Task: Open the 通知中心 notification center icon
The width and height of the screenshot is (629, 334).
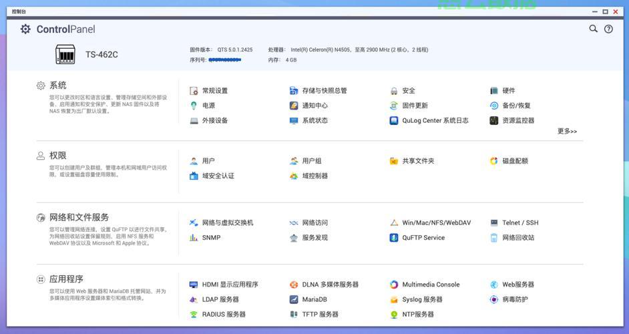Action: click(294, 106)
